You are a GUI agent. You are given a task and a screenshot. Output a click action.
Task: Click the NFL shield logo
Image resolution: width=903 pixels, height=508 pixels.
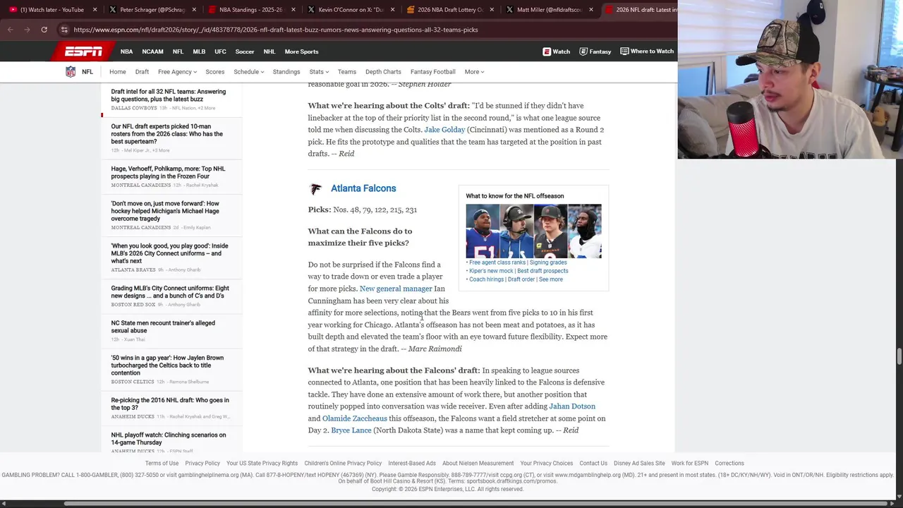tap(71, 72)
